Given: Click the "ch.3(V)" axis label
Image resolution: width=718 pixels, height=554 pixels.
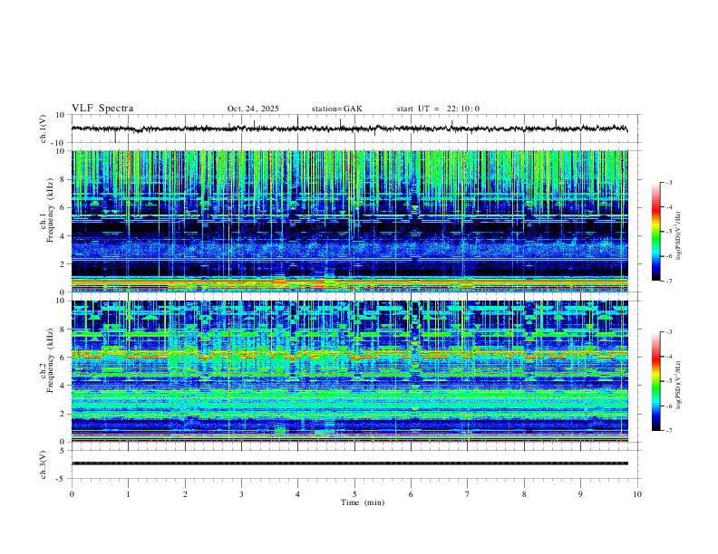Looking at the screenshot, I should [x=44, y=465].
